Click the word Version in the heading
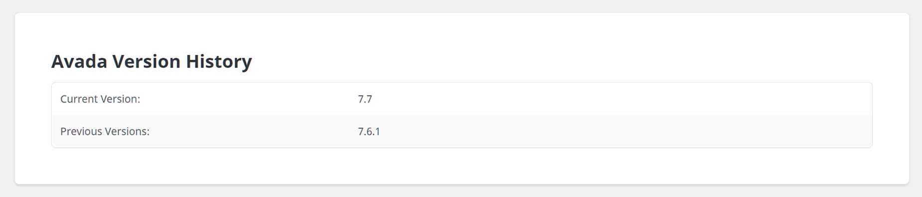 click(147, 61)
